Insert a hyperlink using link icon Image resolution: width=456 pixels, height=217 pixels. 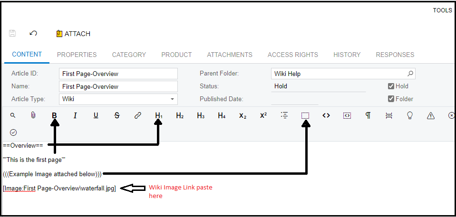[138, 115]
